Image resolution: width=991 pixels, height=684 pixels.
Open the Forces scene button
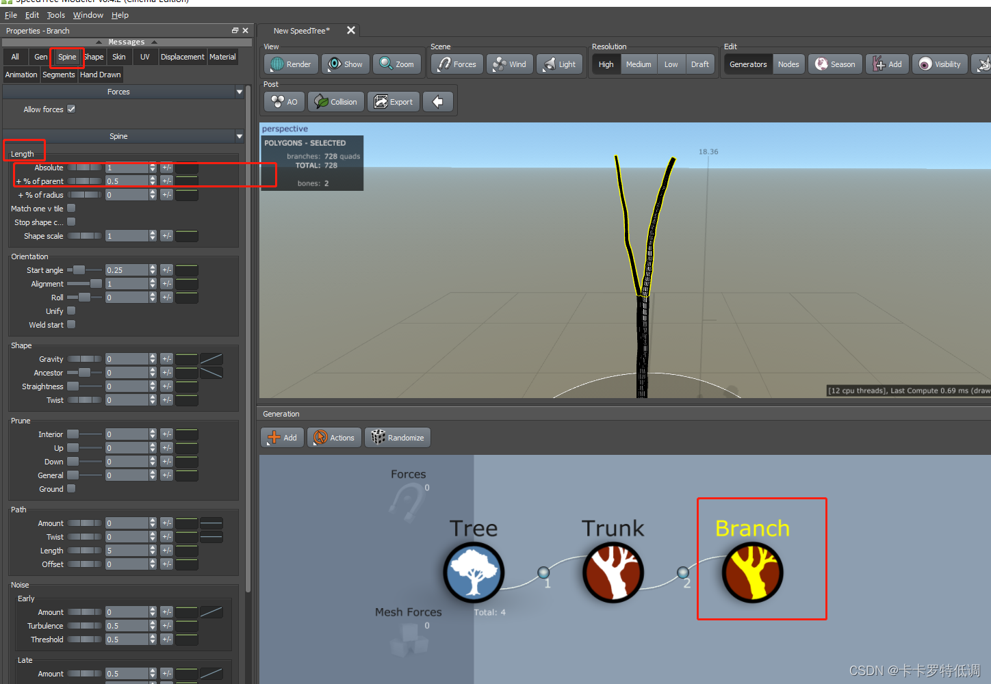[457, 64]
